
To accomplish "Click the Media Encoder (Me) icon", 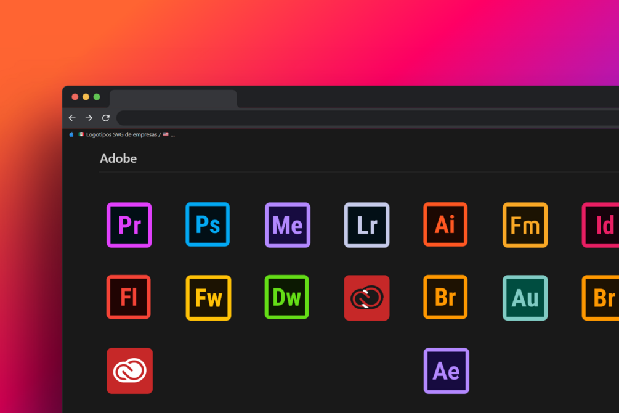I will tap(288, 225).
